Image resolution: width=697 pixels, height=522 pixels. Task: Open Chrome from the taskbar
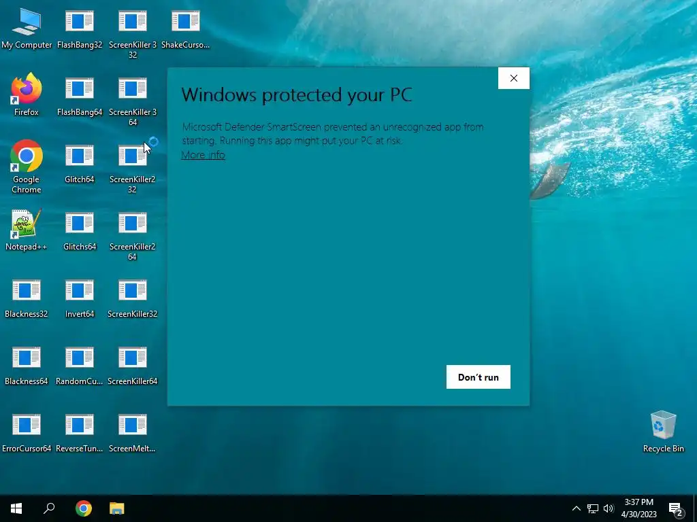(84, 508)
